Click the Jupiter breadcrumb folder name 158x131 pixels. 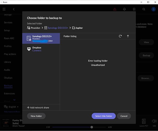79,28
